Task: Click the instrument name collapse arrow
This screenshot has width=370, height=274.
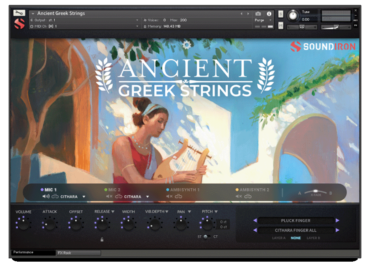Action: pyautogui.click(x=33, y=14)
